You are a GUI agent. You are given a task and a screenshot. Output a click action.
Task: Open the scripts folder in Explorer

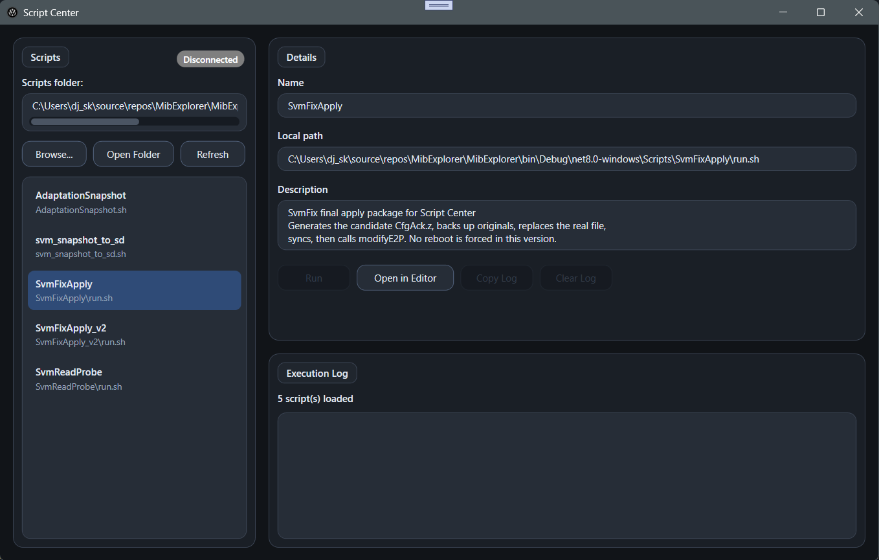click(x=133, y=153)
